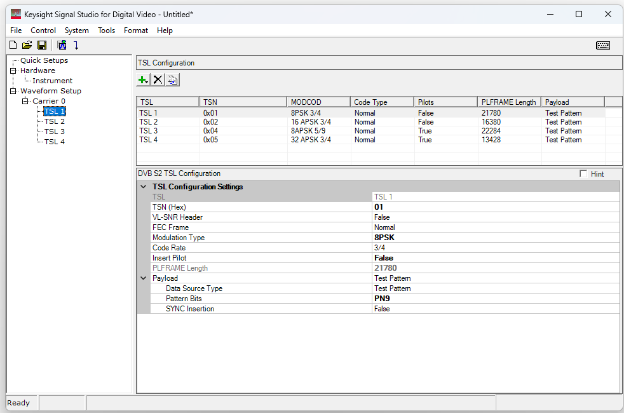624x413 pixels.
Task: Click the green plus Add TSL icon
Action: [x=142, y=80]
